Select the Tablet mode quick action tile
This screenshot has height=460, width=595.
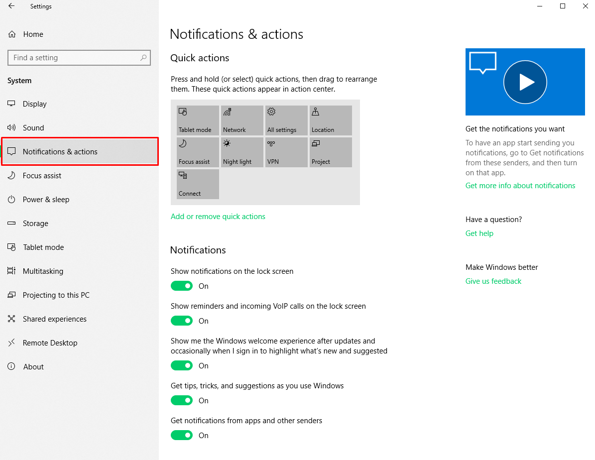pyautogui.click(x=198, y=120)
